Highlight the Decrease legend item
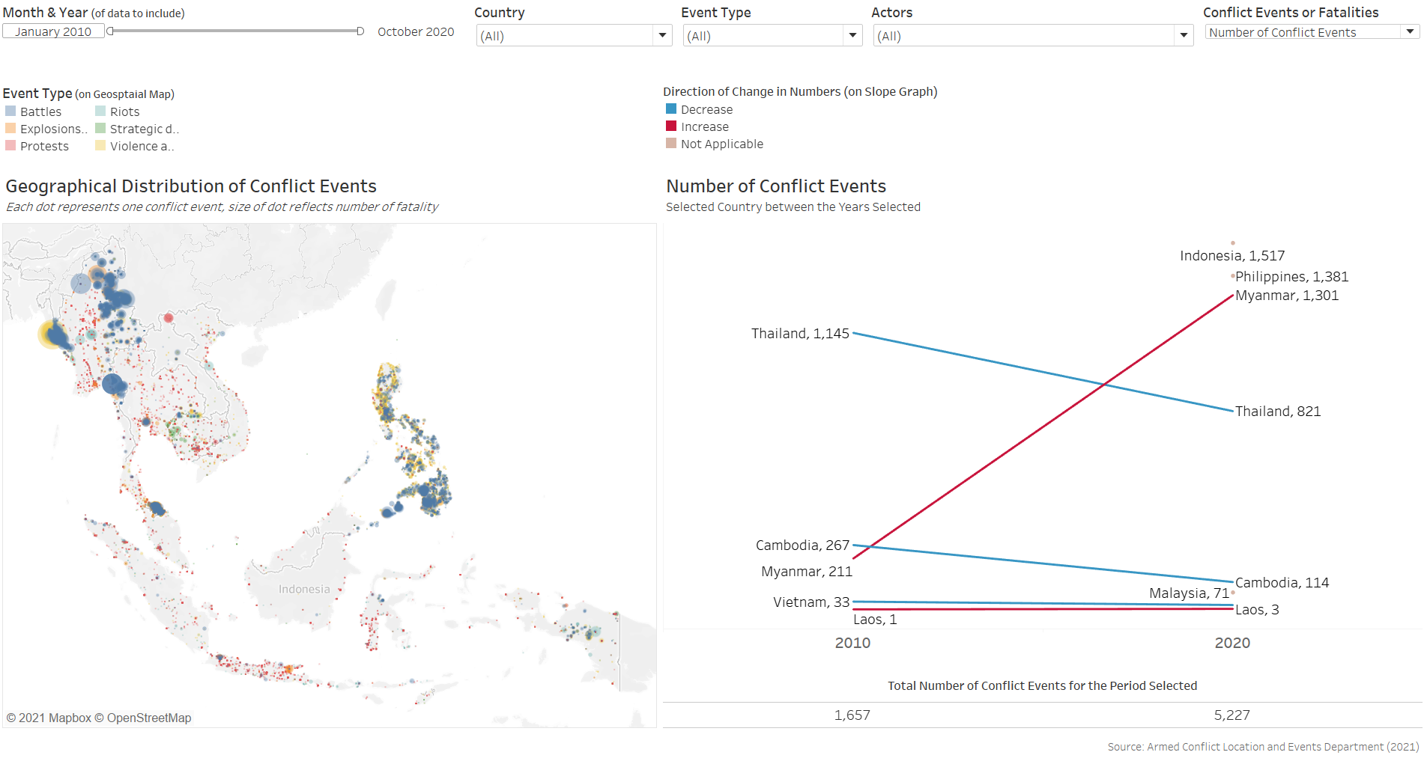Screen dimensions: 1427x767 [706, 109]
